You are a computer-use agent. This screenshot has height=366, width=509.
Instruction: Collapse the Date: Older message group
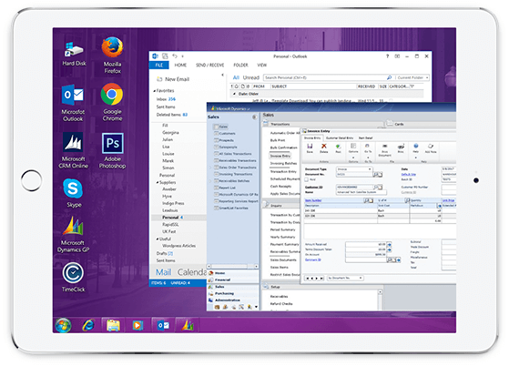(x=234, y=94)
